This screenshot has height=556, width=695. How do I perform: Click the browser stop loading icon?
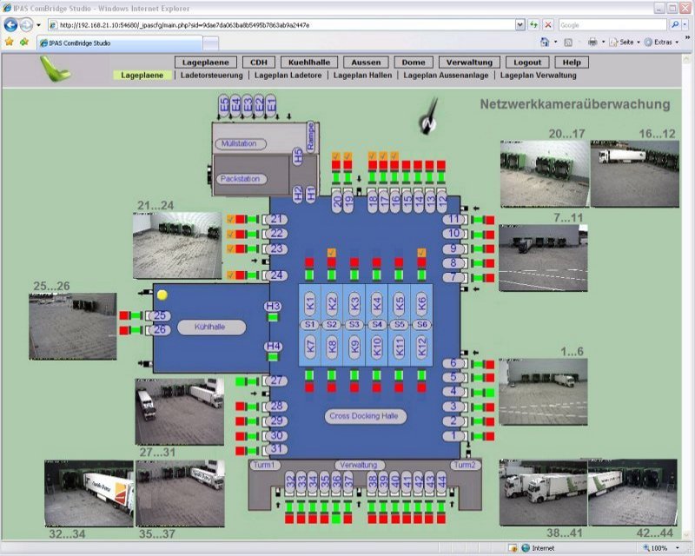[x=547, y=25]
